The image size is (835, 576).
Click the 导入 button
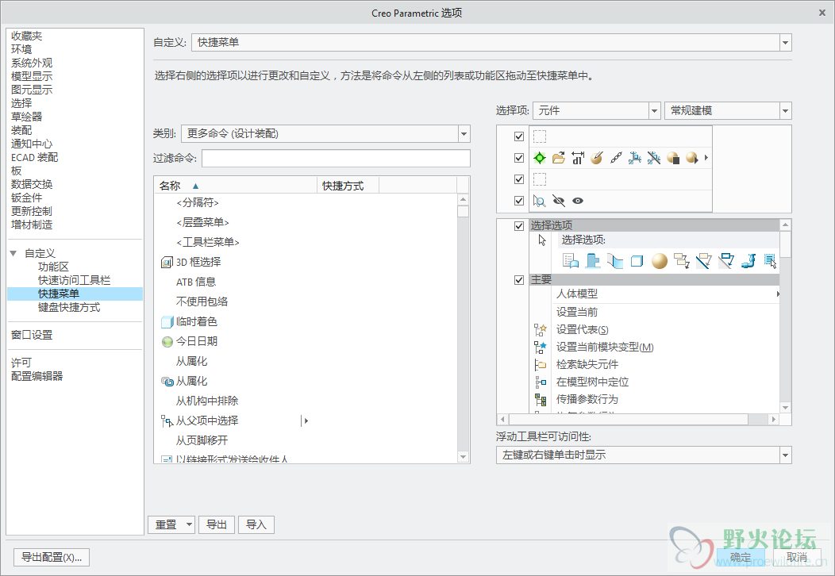pyautogui.click(x=256, y=525)
